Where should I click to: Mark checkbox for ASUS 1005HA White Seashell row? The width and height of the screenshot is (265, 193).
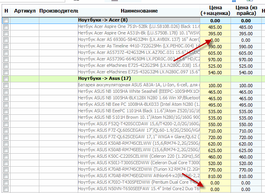(x=6, y=92)
